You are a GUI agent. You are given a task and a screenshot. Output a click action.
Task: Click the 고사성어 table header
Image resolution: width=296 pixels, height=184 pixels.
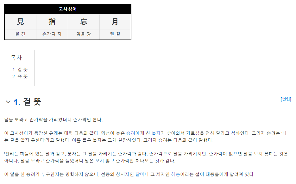[68, 9]
